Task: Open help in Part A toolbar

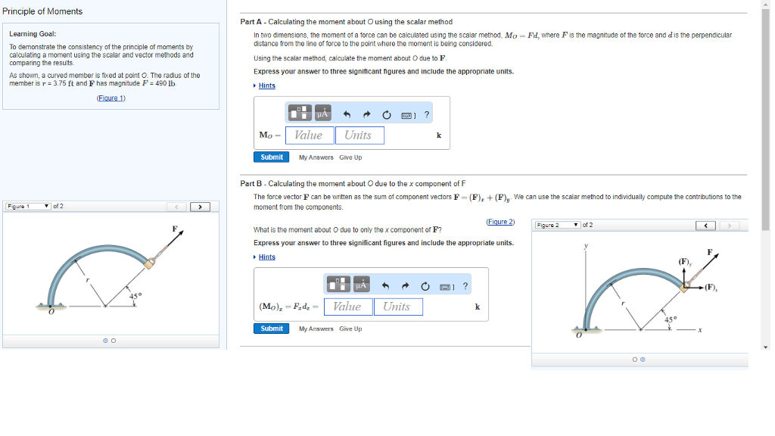Action: [427, 115]
